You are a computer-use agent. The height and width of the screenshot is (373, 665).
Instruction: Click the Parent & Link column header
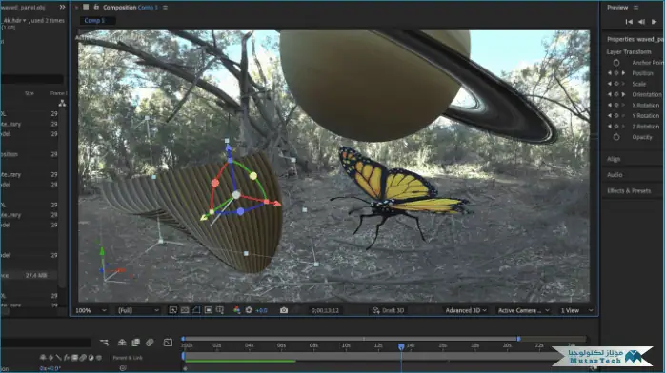tap(128, 358)
